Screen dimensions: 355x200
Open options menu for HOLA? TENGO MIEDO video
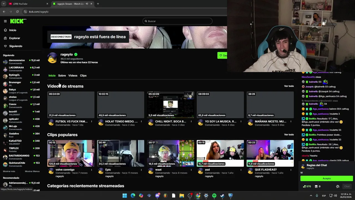pos(141,121)
